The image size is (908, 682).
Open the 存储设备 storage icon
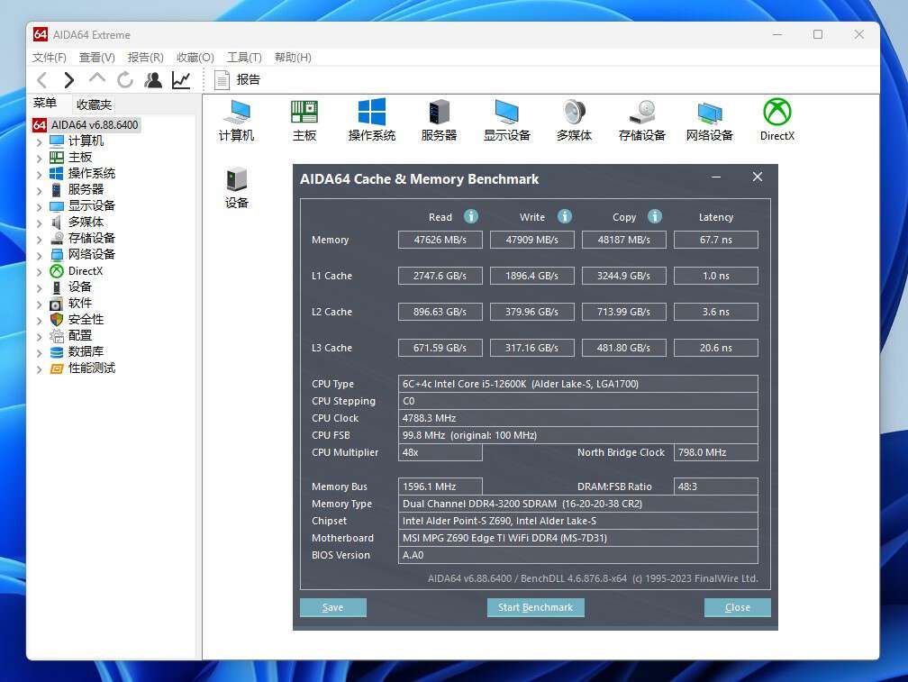(641, 113)
